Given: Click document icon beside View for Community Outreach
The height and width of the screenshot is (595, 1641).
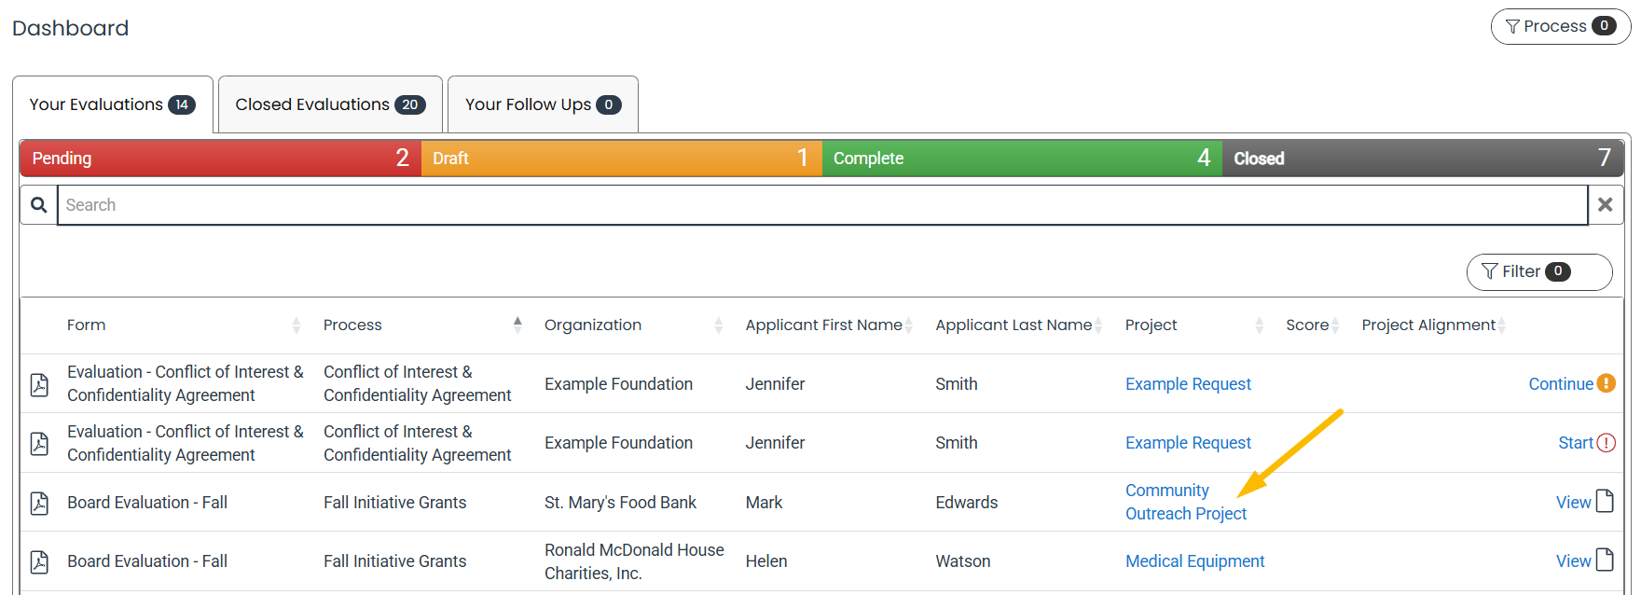Looking at the screenshot, I should [x=1605, y=501].
